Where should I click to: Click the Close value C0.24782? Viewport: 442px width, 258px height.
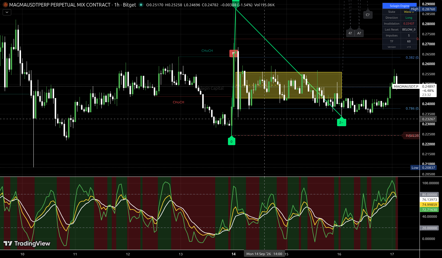click(x=210, y=5)
